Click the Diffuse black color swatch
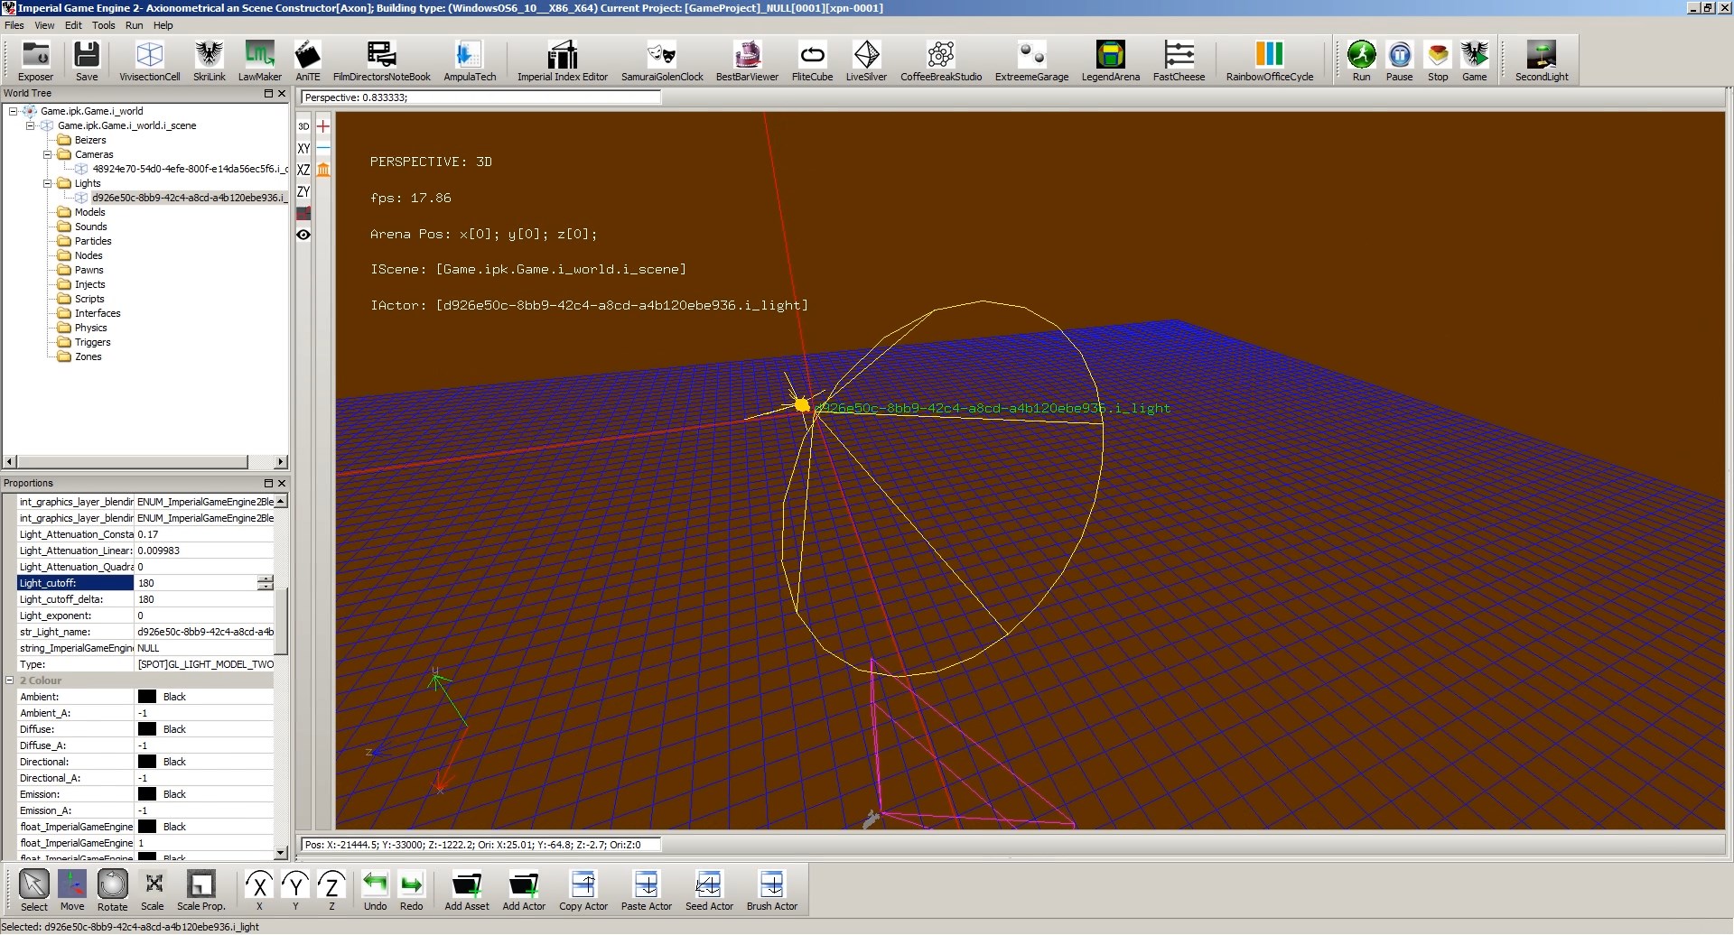Screen dimensions: 1734x935 [x=146, y=729]
